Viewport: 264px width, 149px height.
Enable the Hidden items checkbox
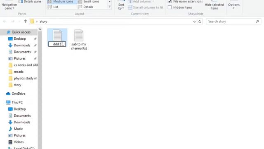(x=170, y=7)
